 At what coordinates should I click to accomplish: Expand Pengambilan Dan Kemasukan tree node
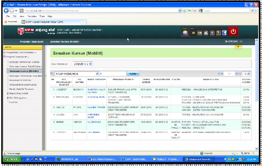[x=5, y=52]
